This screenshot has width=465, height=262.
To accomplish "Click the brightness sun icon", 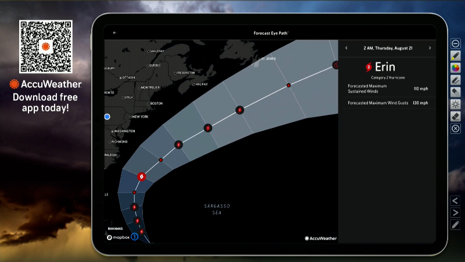I will coord(456,104).
